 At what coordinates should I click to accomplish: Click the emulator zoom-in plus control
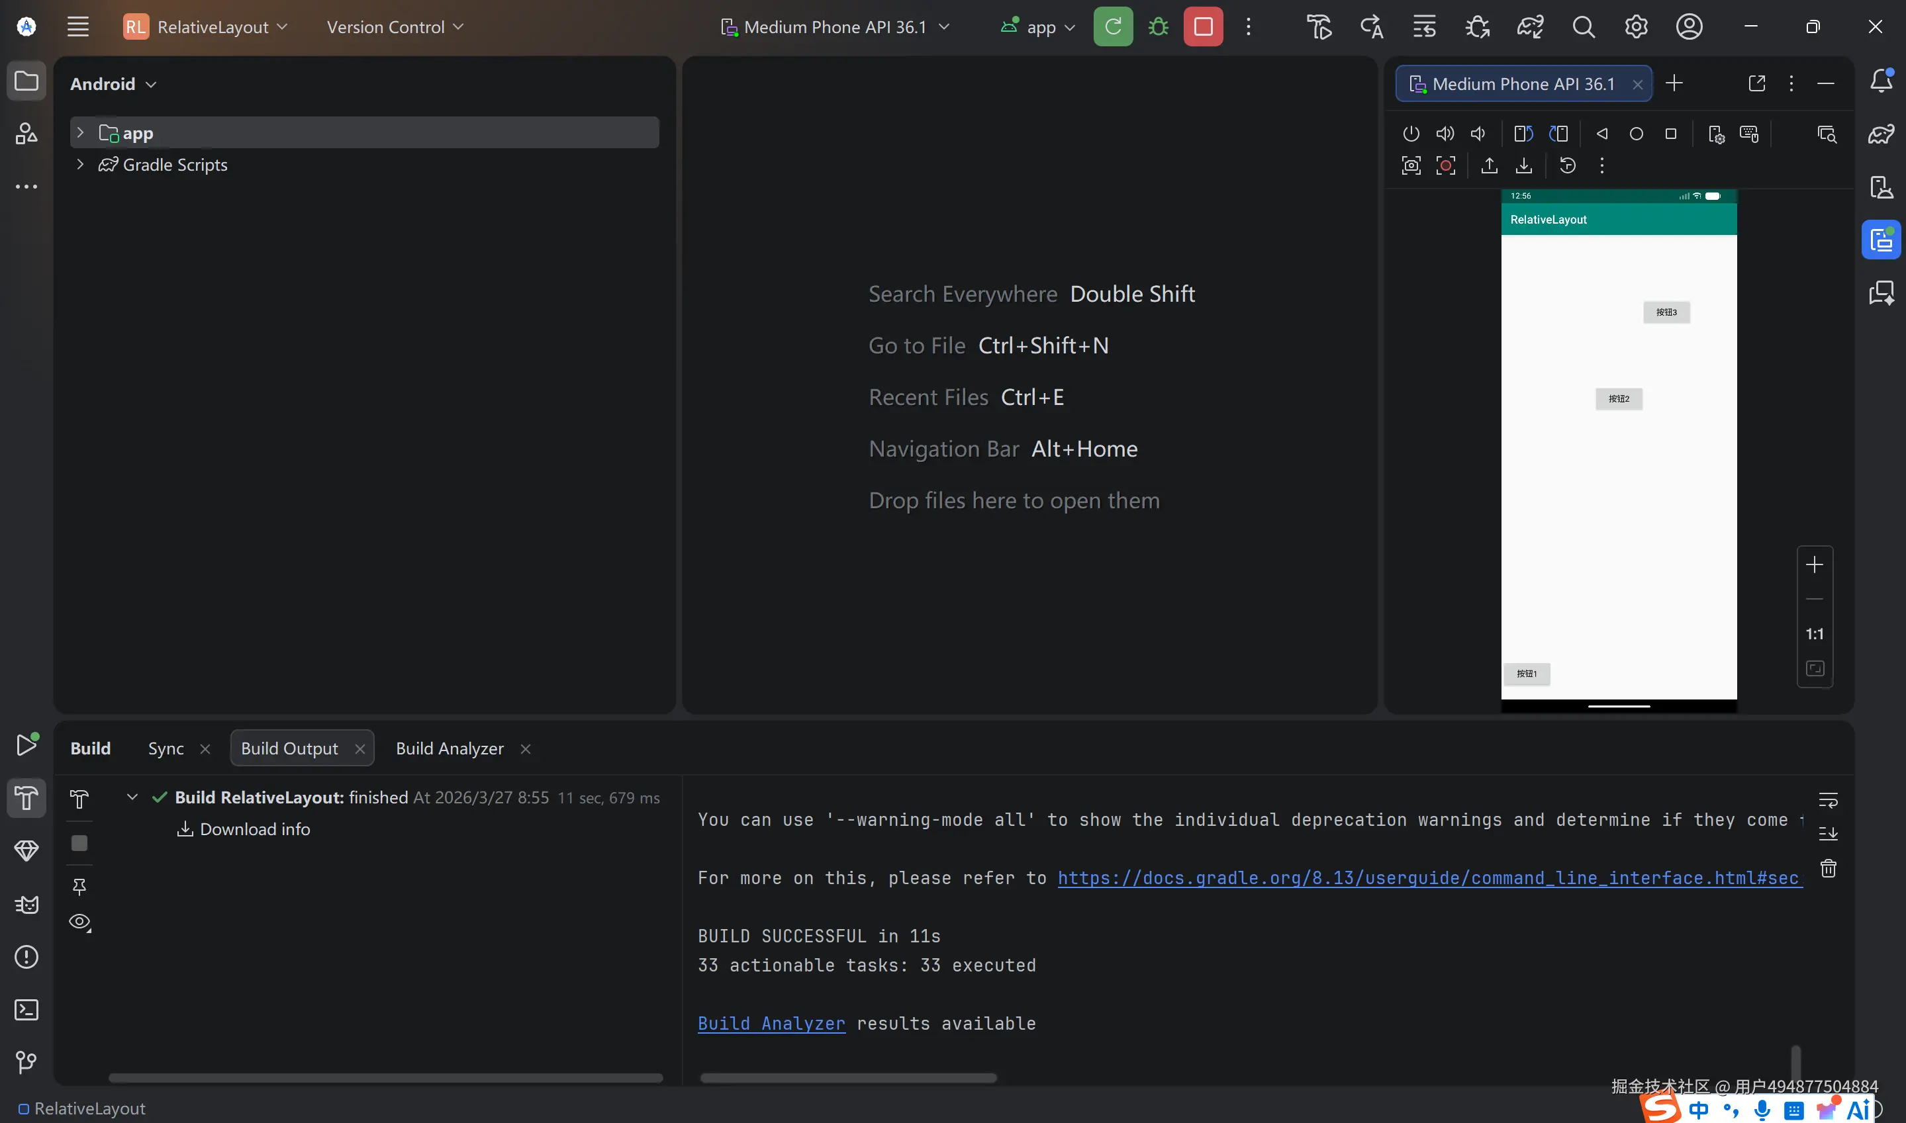coord(1815,564)
